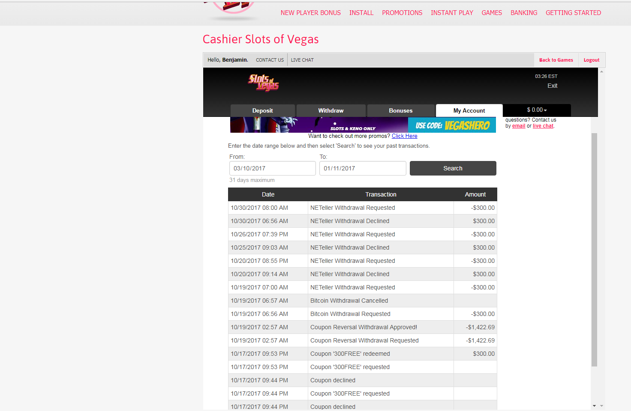This screenshot has width=631, height=411.
Task: Click the To date input field
Action: click(x=363, y=168)
